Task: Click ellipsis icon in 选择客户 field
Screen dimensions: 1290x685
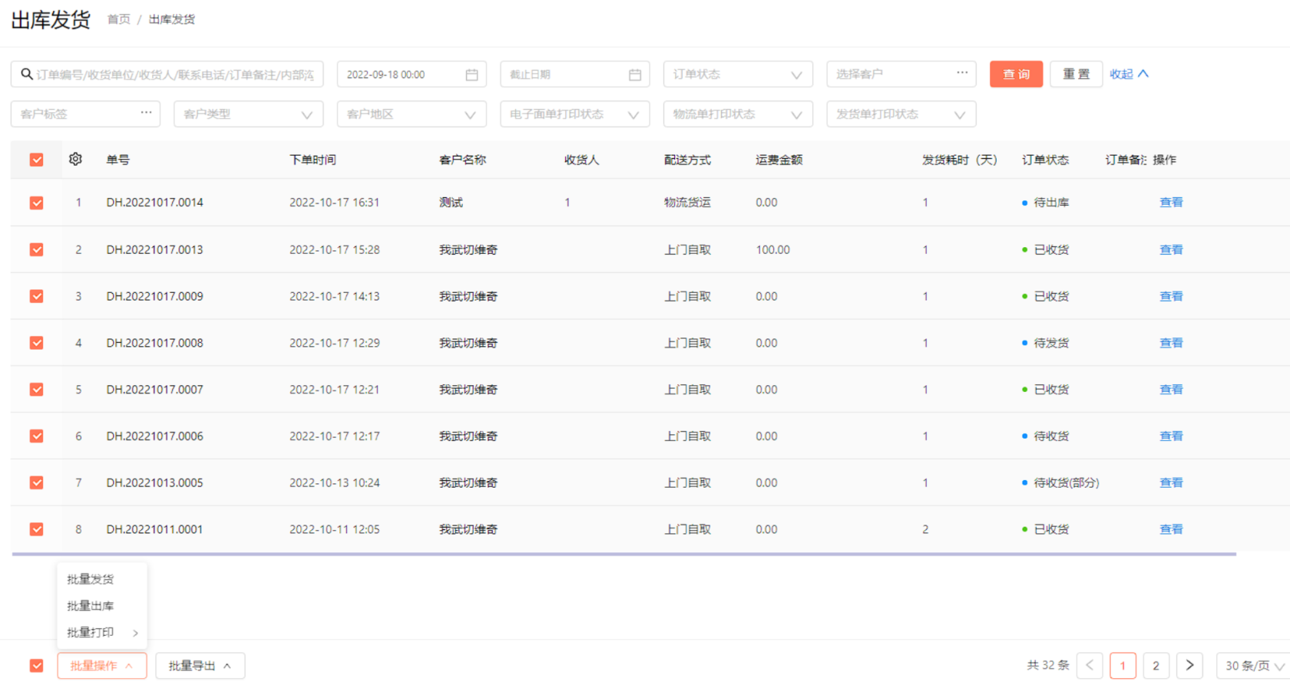Action: point(962,72)
